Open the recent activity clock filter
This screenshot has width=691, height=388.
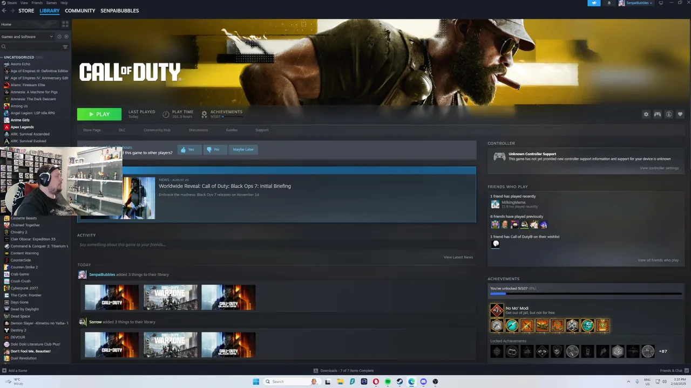click(x=59, y=37)
